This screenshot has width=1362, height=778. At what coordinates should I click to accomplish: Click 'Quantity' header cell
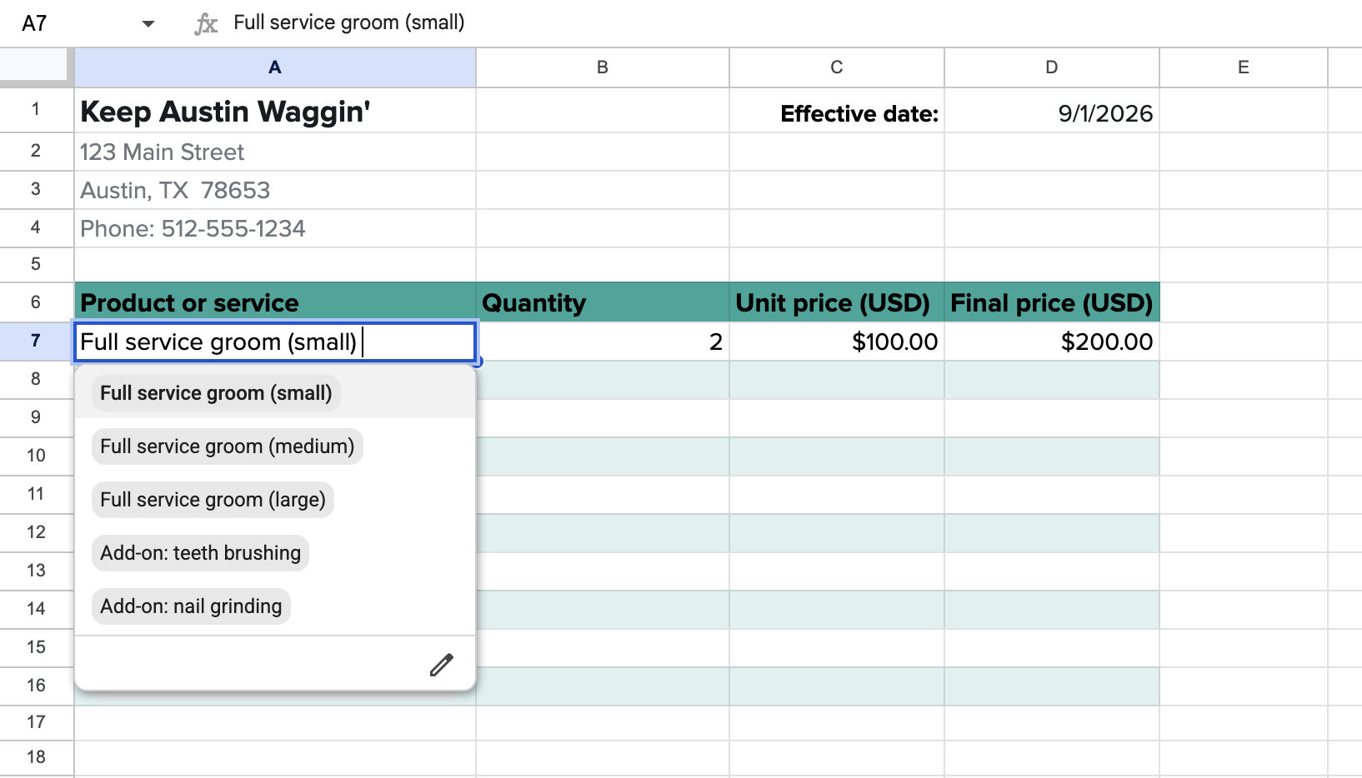[603, 302]
